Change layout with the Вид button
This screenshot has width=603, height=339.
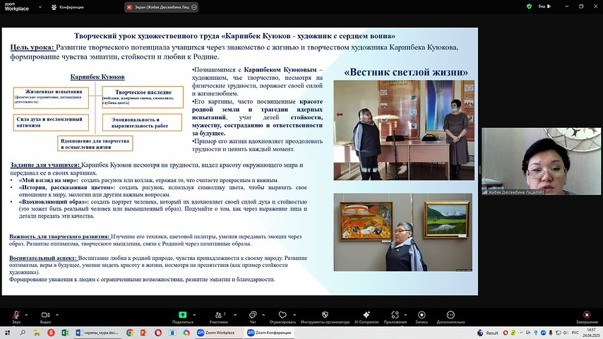[544, 6]
